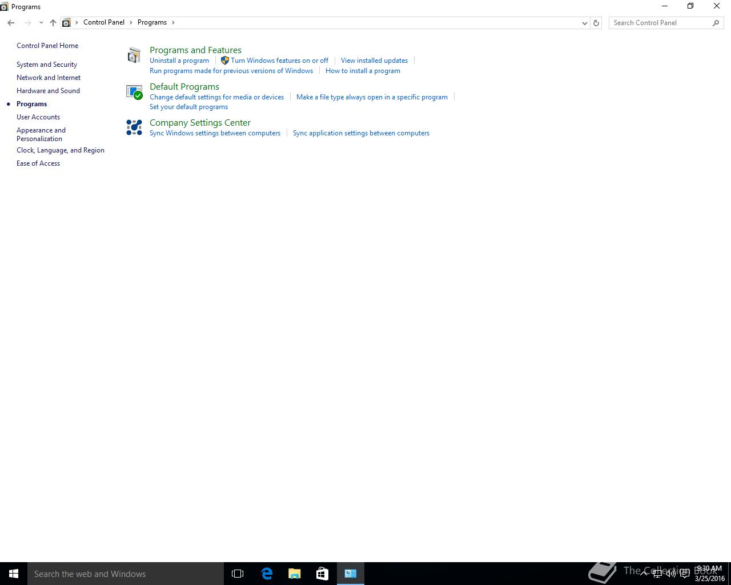Open the recent locations dropdown arrow
This screenshot has height=585, width=731.
click(41, 23)
